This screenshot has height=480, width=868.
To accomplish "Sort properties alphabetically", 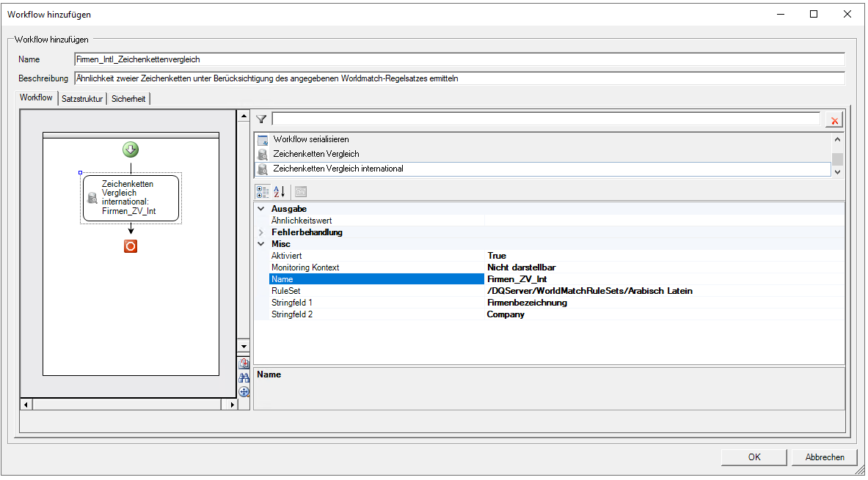I will point(280,191).
